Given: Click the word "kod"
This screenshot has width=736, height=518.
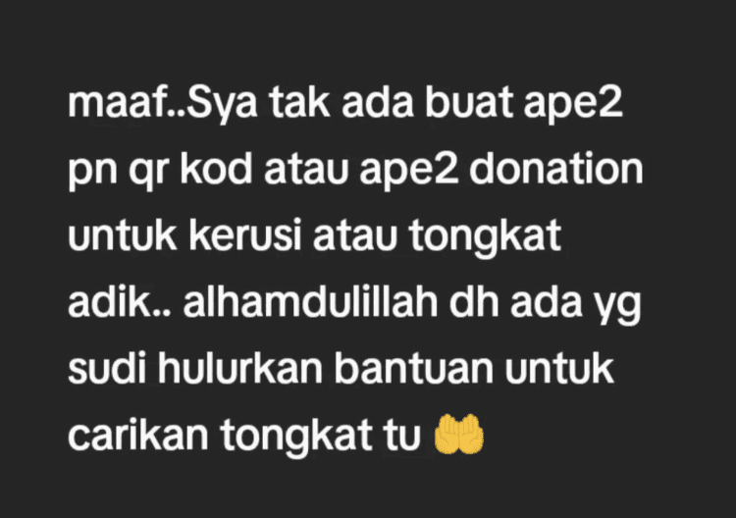Looking at the screenshot, I should 217,169.
